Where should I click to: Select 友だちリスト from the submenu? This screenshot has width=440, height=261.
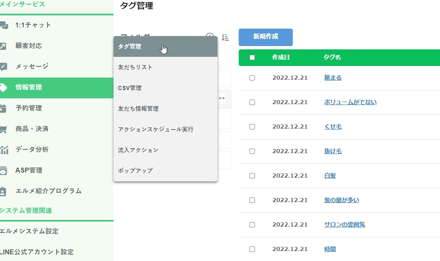pyautogui.click(x=135, y=67)
